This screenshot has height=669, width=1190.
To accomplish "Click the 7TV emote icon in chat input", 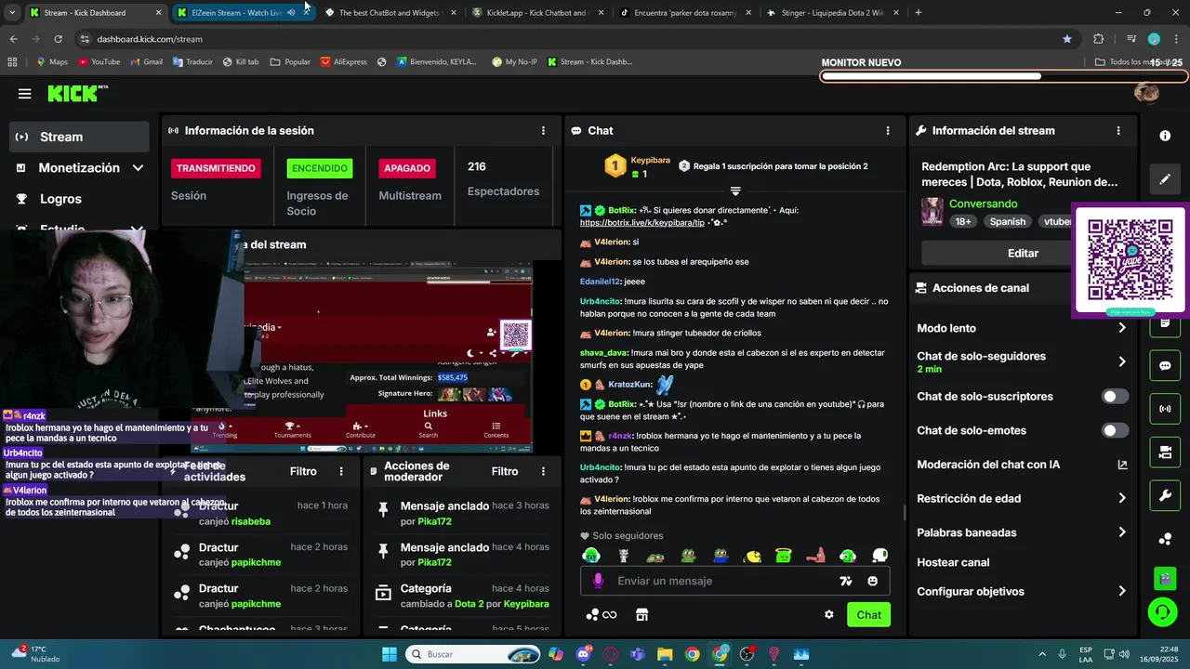I will tap(846, 581).
